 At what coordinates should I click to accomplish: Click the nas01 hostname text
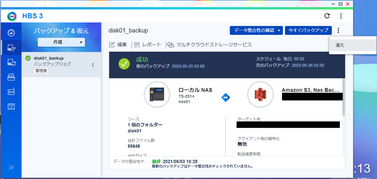184,102
